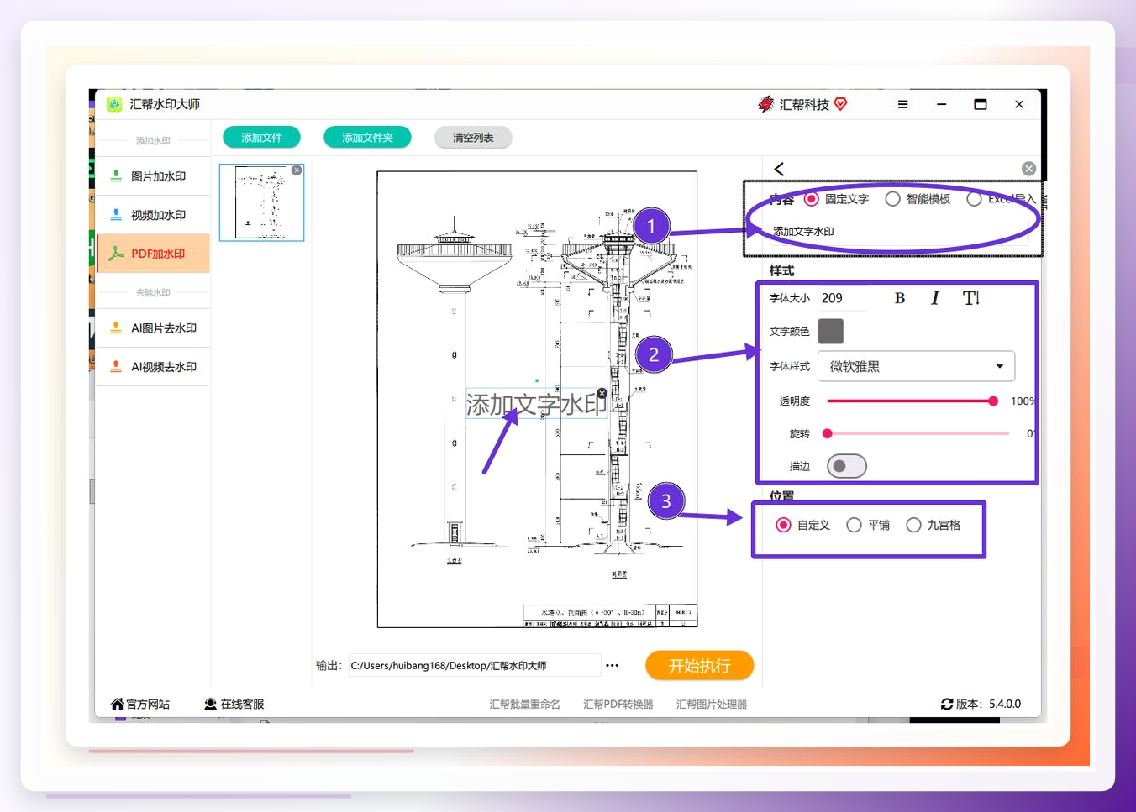The width and height of the screenshot is (1136, 812).
Task: Open the 微软雅黑 font style dropdown
Action: coord(917,366)
